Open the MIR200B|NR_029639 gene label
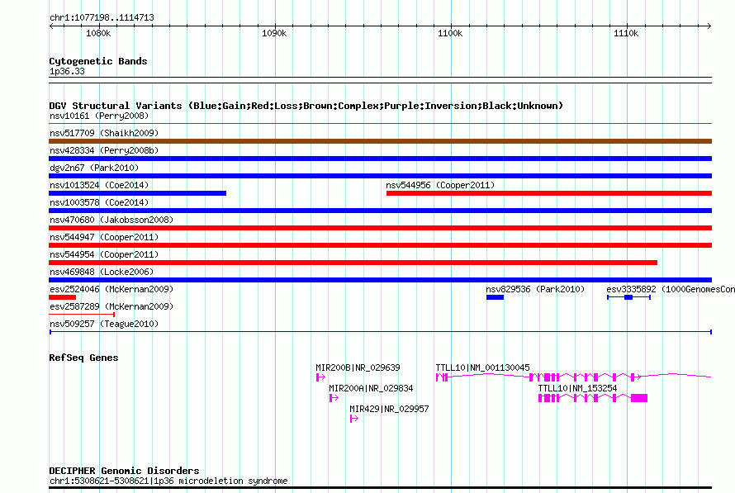Image resolution: width=735 pixels, height=493 pixels. tap(358, 367)
